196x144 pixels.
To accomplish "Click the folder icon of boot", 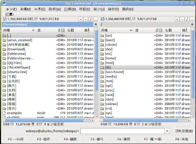I will [x=102, y=40].
